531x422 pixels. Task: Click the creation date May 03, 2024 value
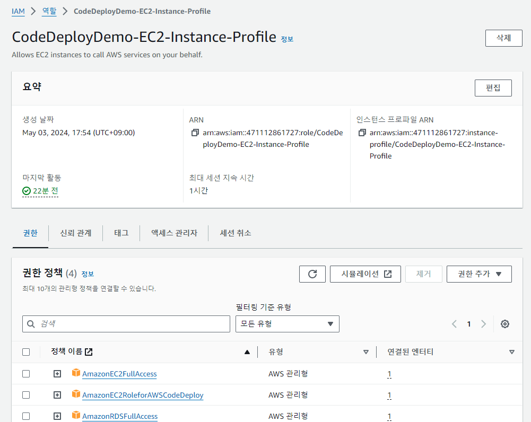click(x=79, y=133)
